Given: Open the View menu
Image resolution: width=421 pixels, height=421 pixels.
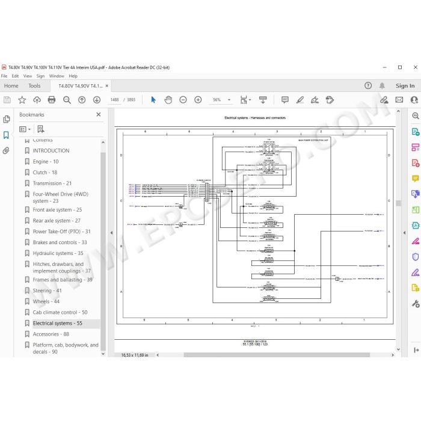Looking at the screenshot, I should tap(28, 76).
